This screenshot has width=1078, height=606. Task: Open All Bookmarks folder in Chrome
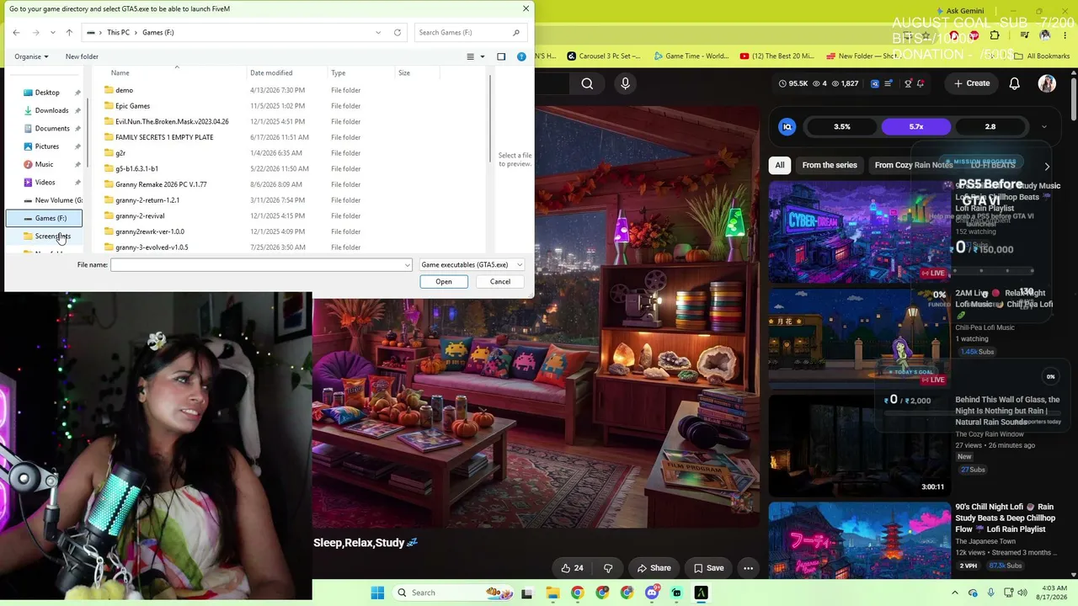coord(1042,56)
